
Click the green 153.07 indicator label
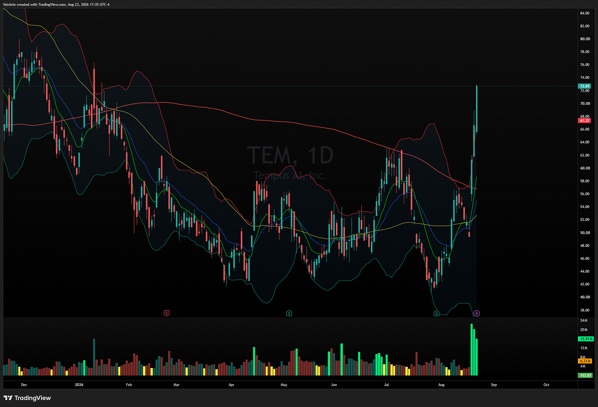tap(585, 375)
